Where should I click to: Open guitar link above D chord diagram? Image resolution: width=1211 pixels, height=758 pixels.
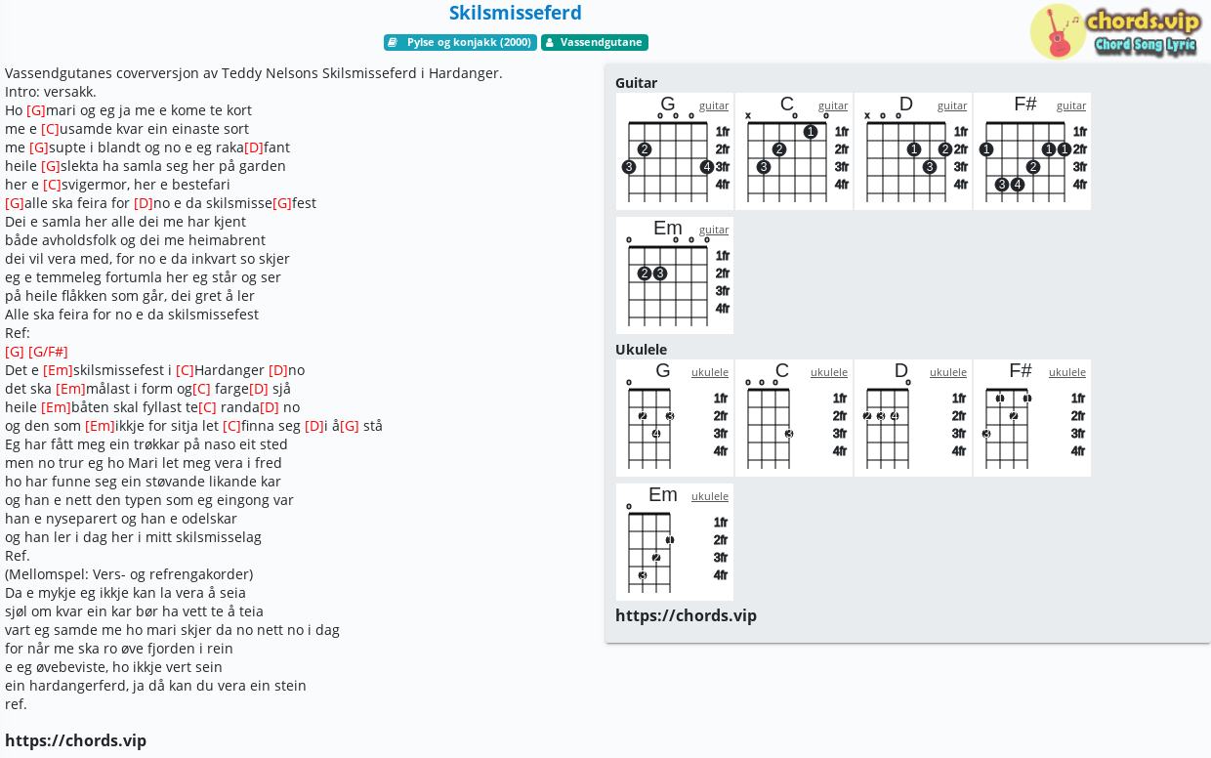[x=952, y=105]
